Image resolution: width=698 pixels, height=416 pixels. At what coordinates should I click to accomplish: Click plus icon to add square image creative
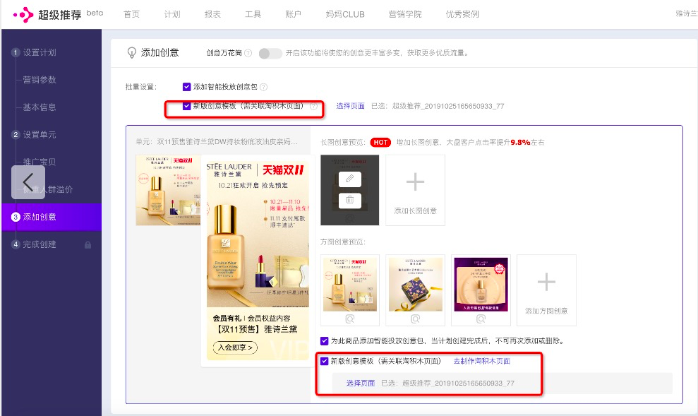546,282
